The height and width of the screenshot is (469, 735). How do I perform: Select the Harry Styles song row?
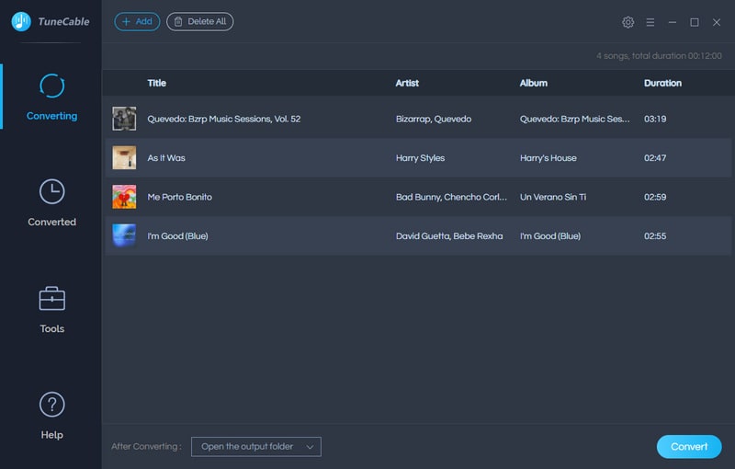420,158
